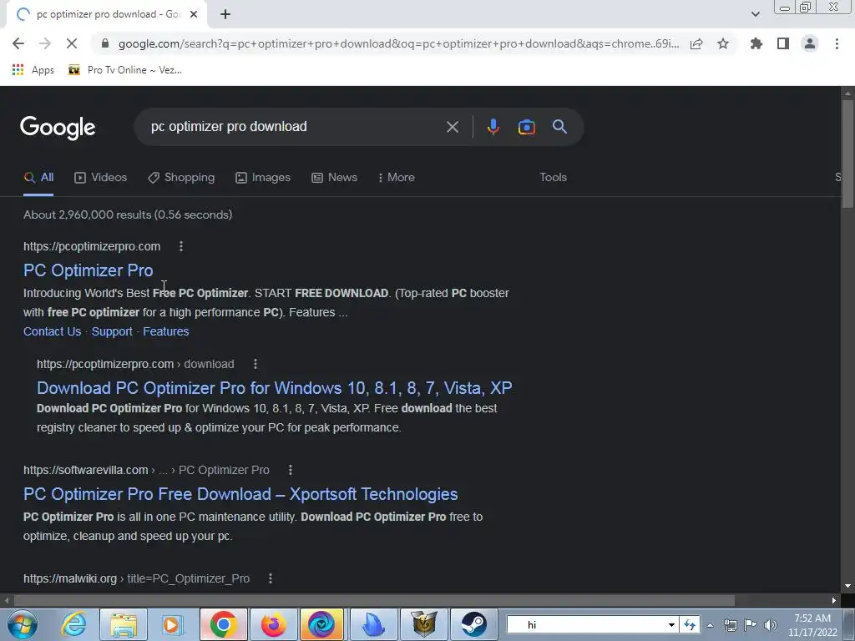This screenshot has height=641, width=855.
Task: Open options menu for malwiki.org result
Action: point(271,578)
